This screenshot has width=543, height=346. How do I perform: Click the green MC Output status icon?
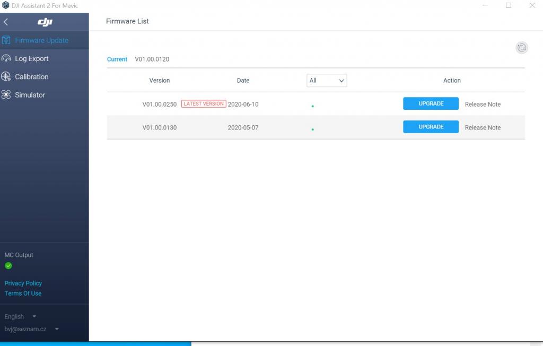pos(8,266)
